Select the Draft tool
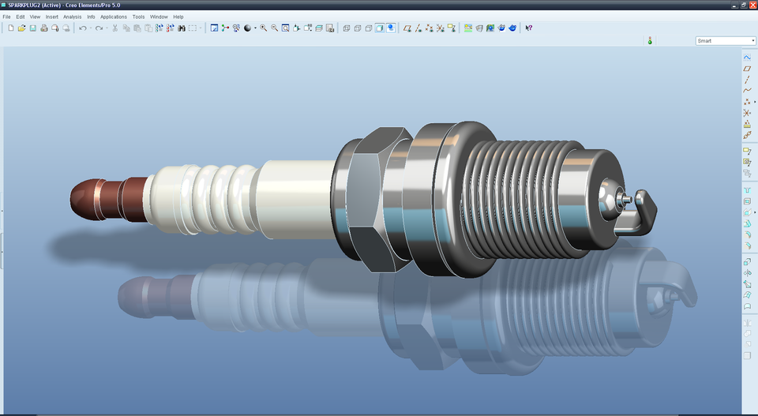 pyautogui.click(x=747, y=223)
